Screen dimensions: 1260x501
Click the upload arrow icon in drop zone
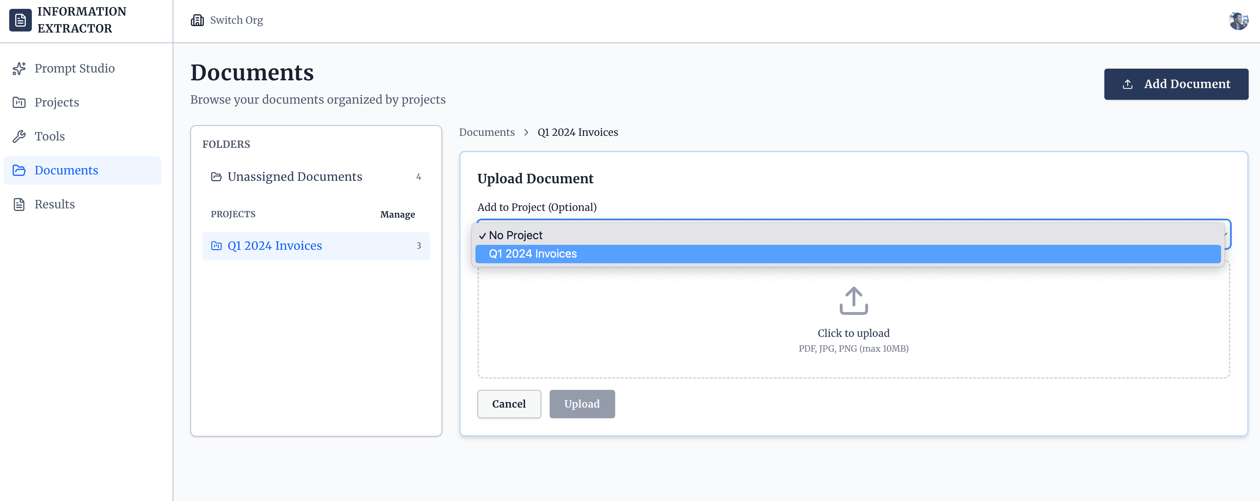point(853,301)
